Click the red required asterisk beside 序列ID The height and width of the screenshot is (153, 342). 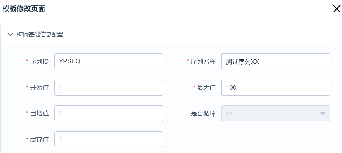click(27, 61)
